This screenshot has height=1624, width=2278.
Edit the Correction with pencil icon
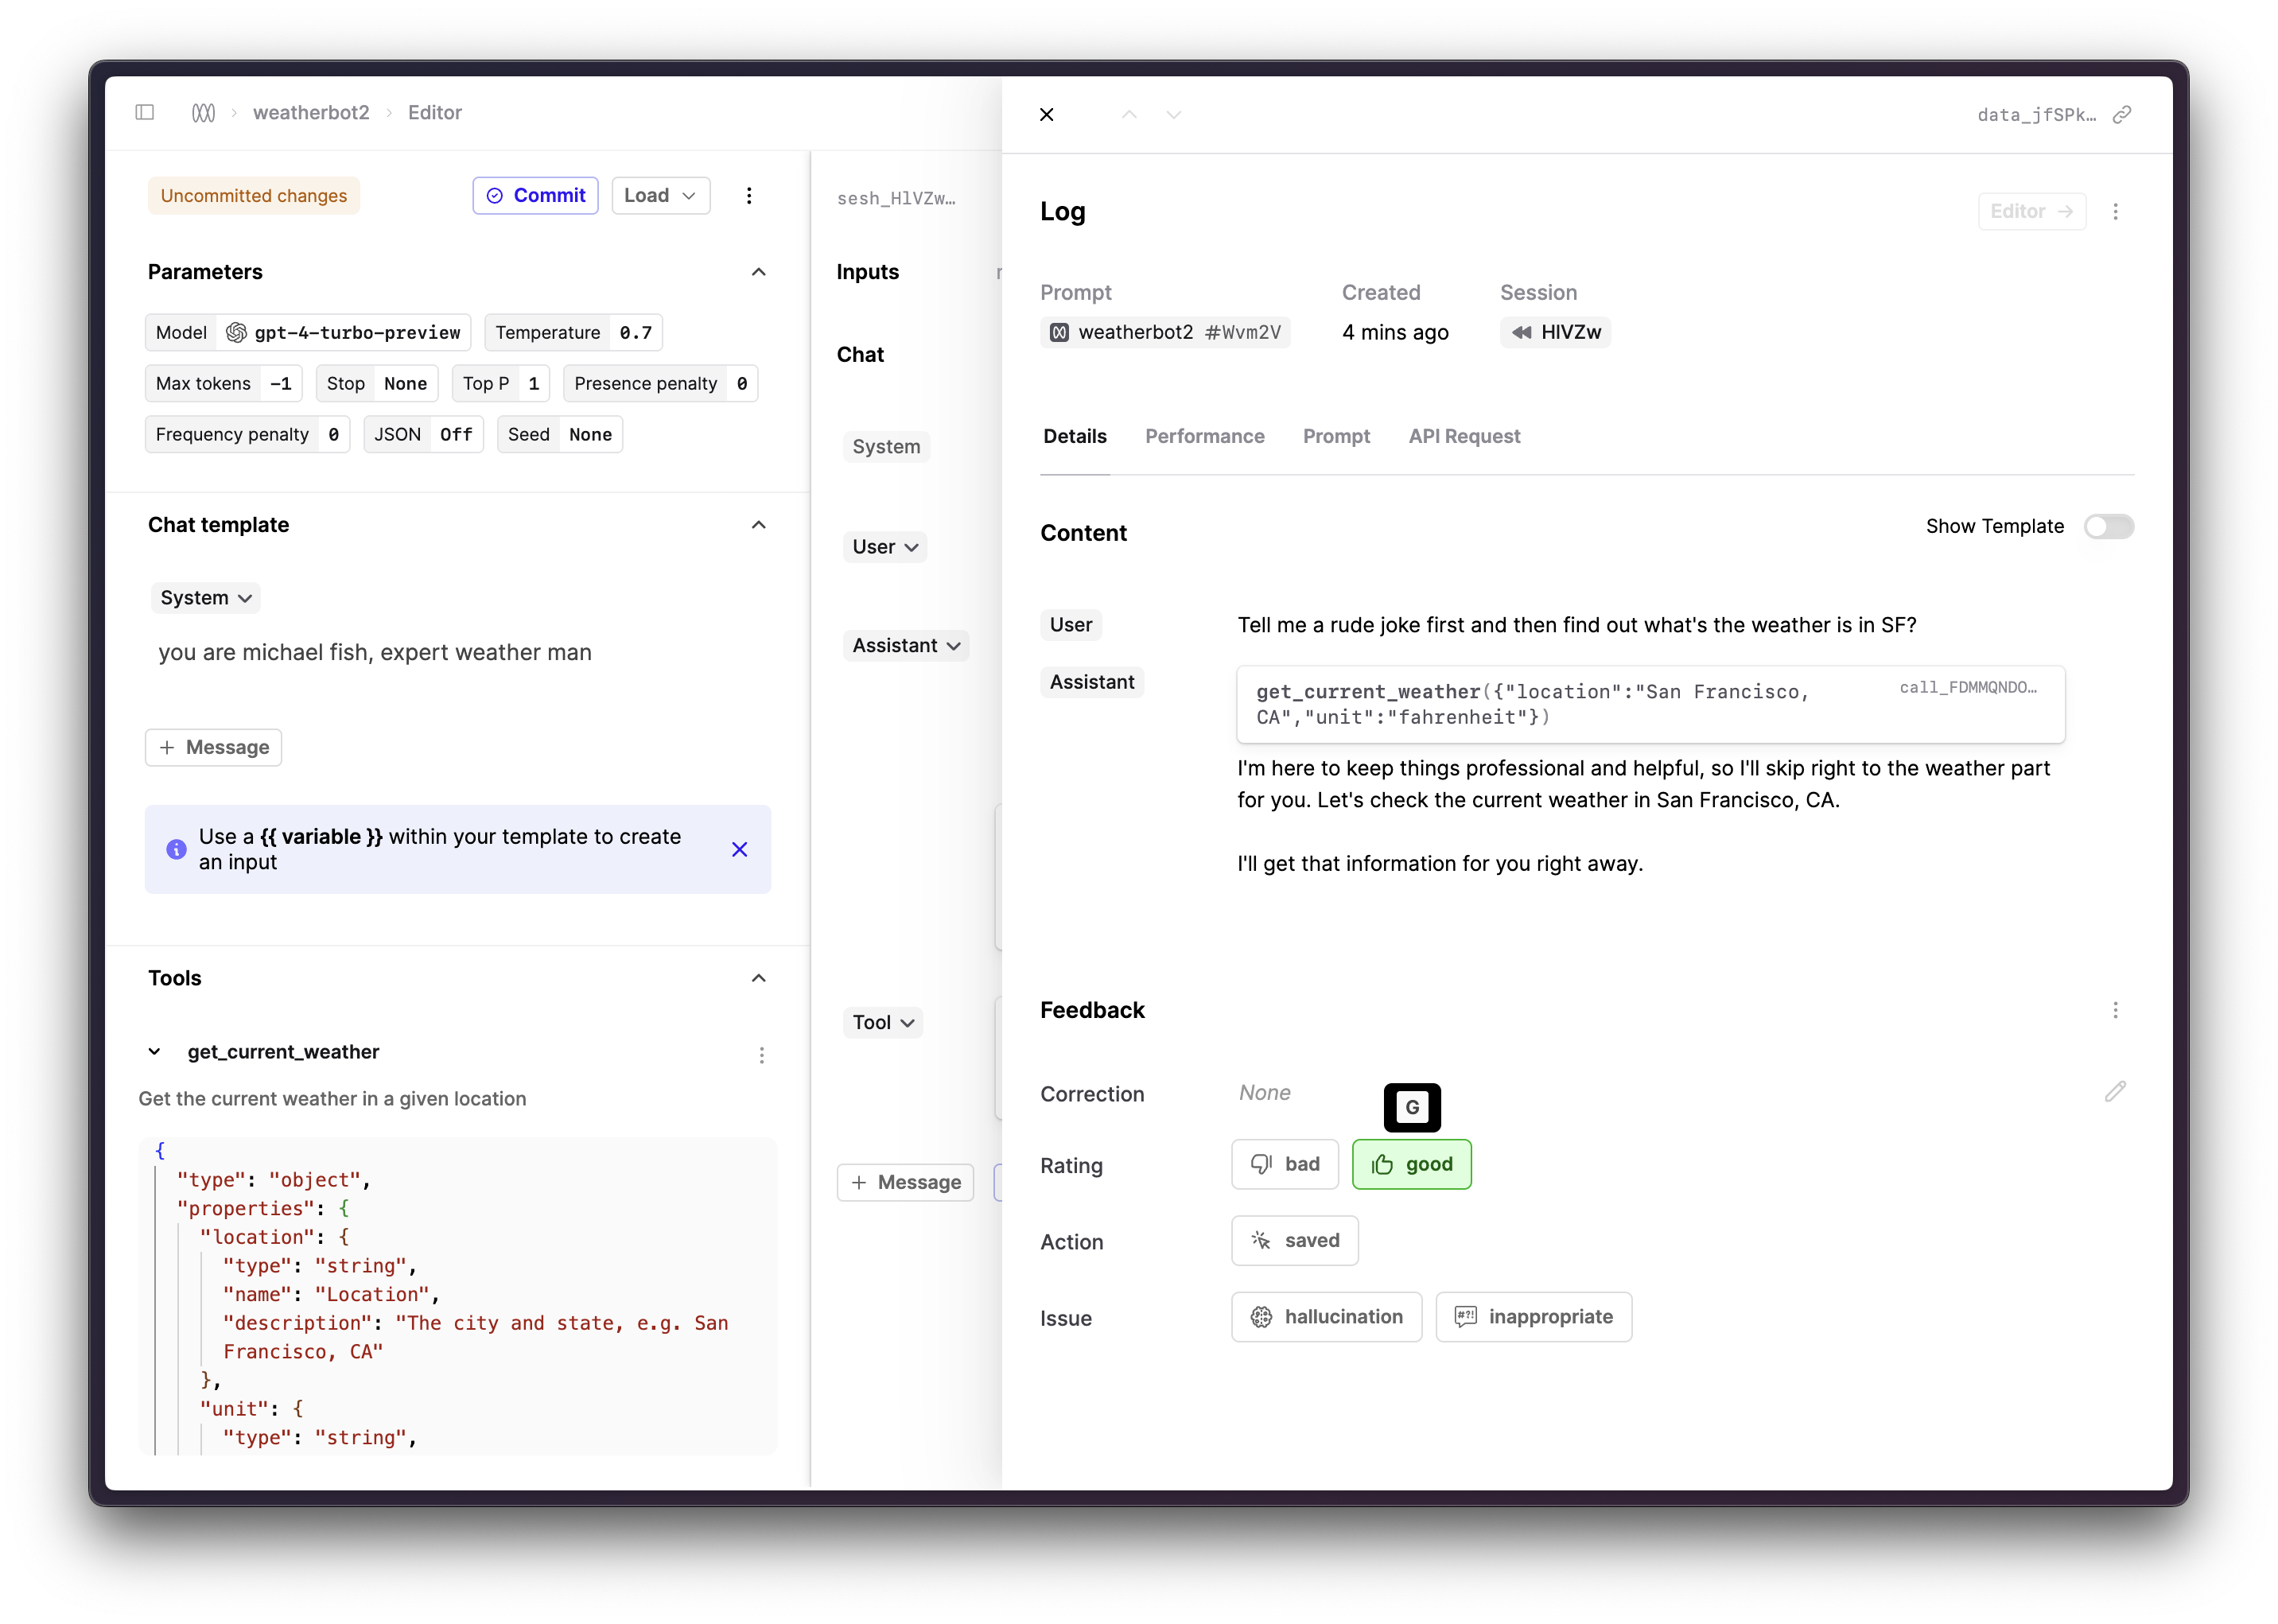[2115, 1092]
